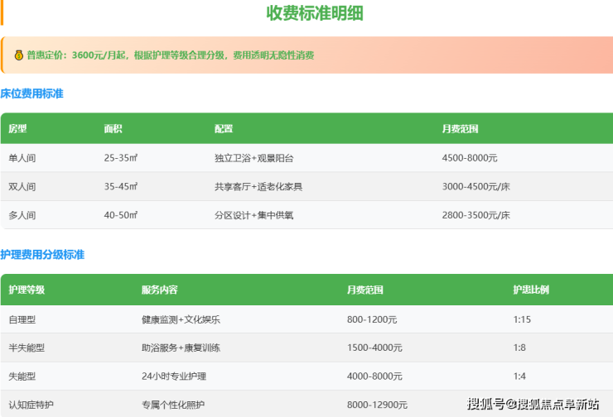Select the 自理型 care level row
The width and height of the screenshot is (613, 417).
coord(22,319)
